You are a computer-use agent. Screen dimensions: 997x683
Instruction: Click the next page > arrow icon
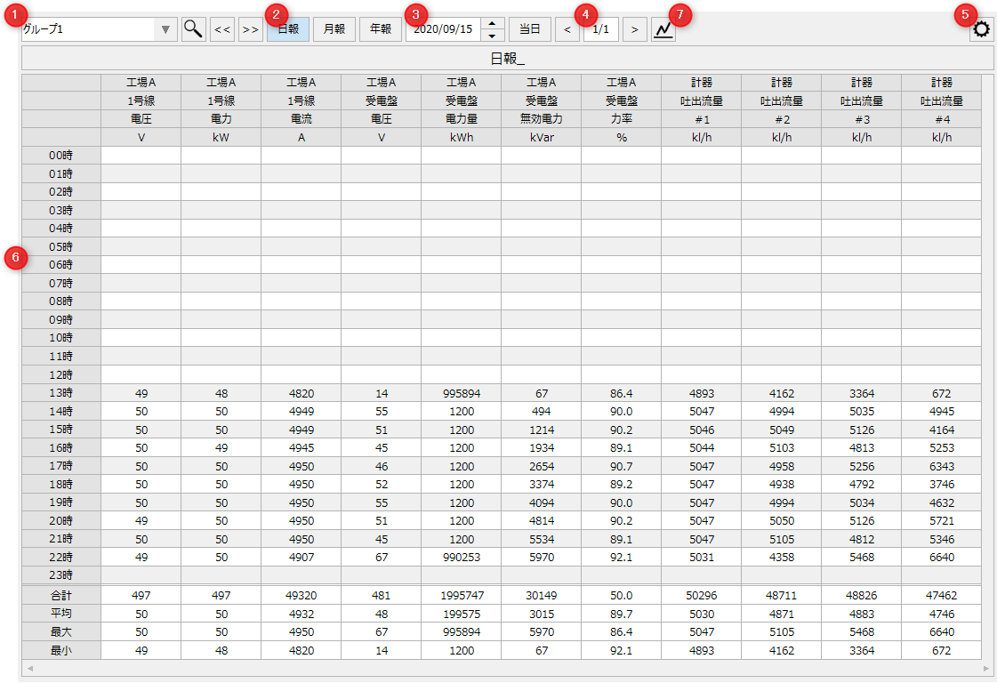point(634,28)
